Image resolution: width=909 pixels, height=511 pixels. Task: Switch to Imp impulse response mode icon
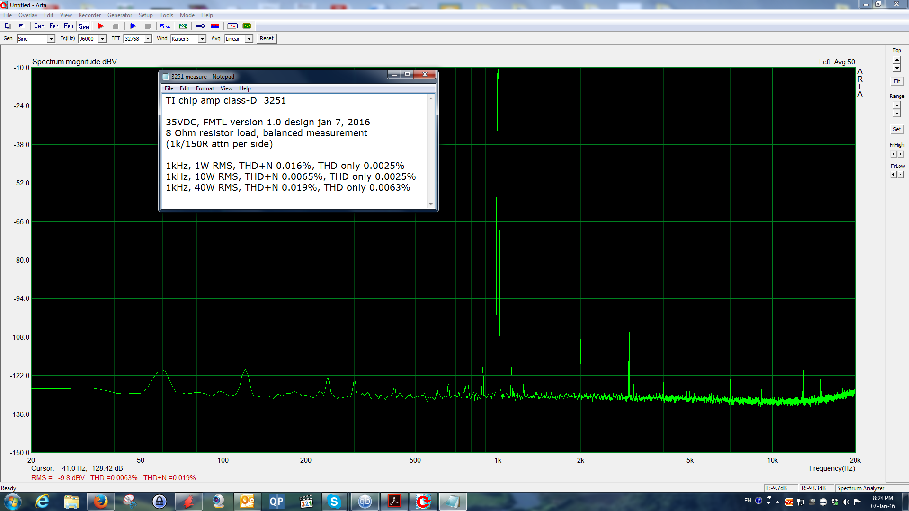[x=39, y=26]
